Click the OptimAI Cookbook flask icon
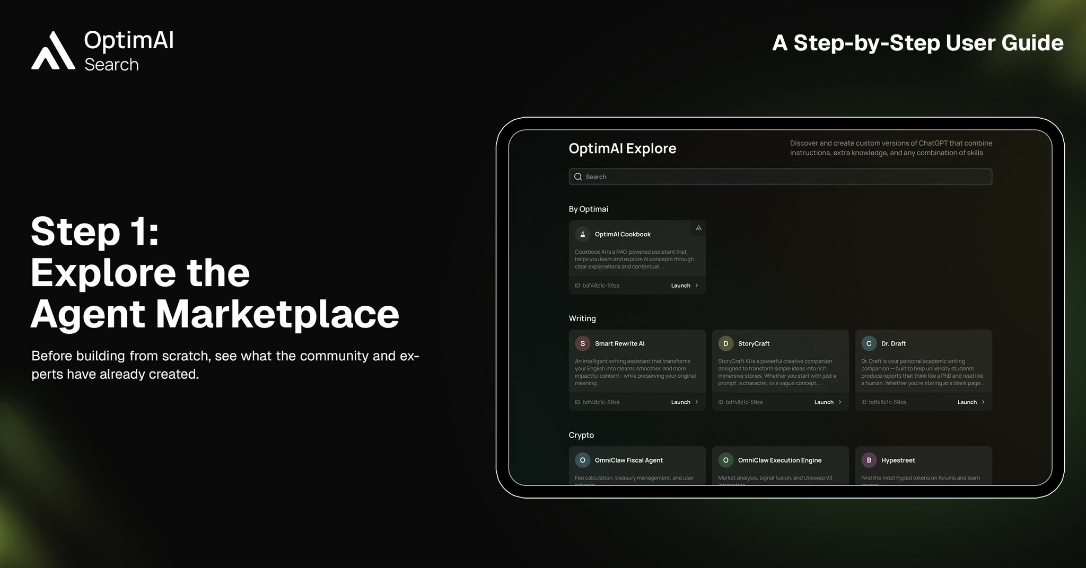The width and height of the screenshot is (1086, 568). [x=582, y=234]
